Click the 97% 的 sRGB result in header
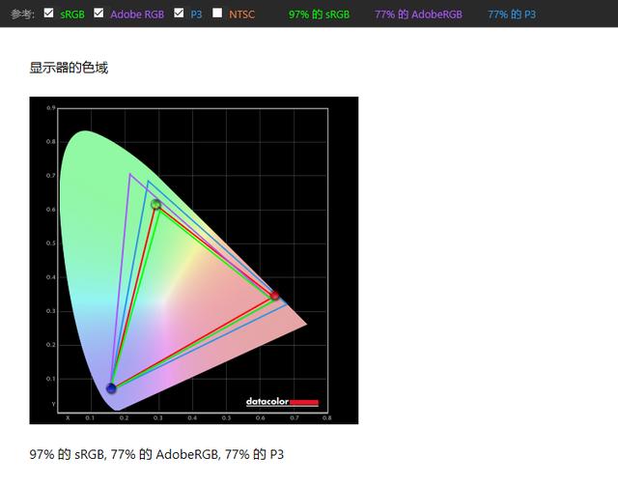 pos(319,14)
